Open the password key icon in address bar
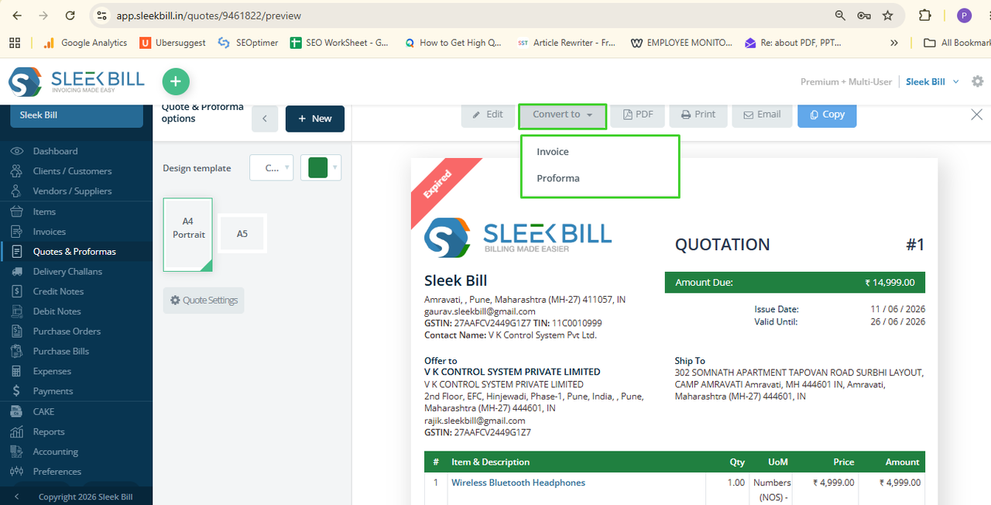The image size is (991, 505). tap(864, 15)
